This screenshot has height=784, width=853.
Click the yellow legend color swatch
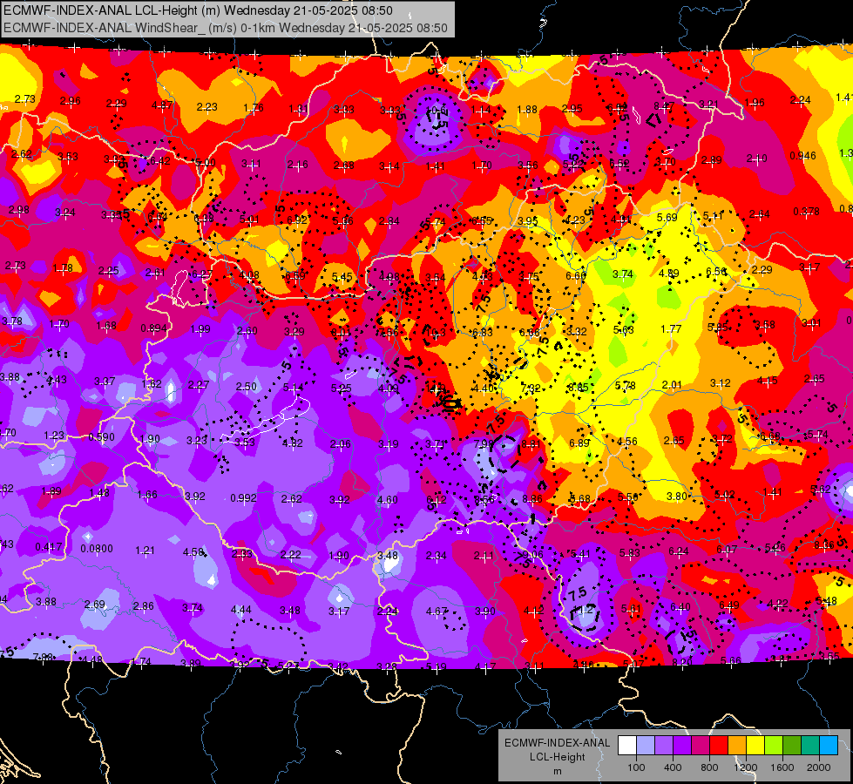point(755,746)
